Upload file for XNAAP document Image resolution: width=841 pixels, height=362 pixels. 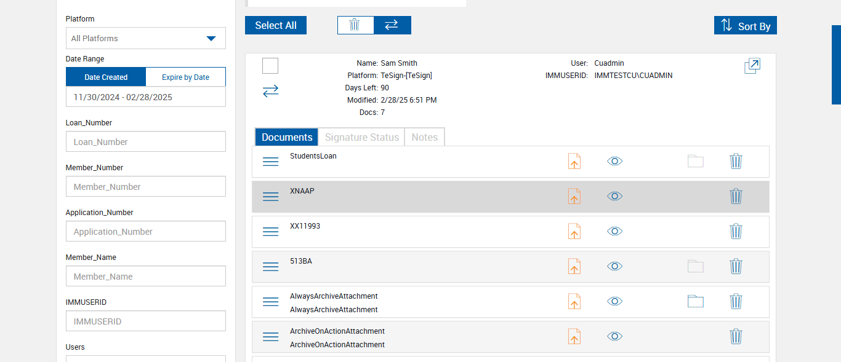(574, 197)
